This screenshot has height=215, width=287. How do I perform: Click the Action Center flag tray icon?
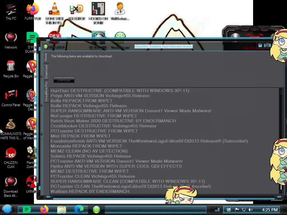(237, 210)
